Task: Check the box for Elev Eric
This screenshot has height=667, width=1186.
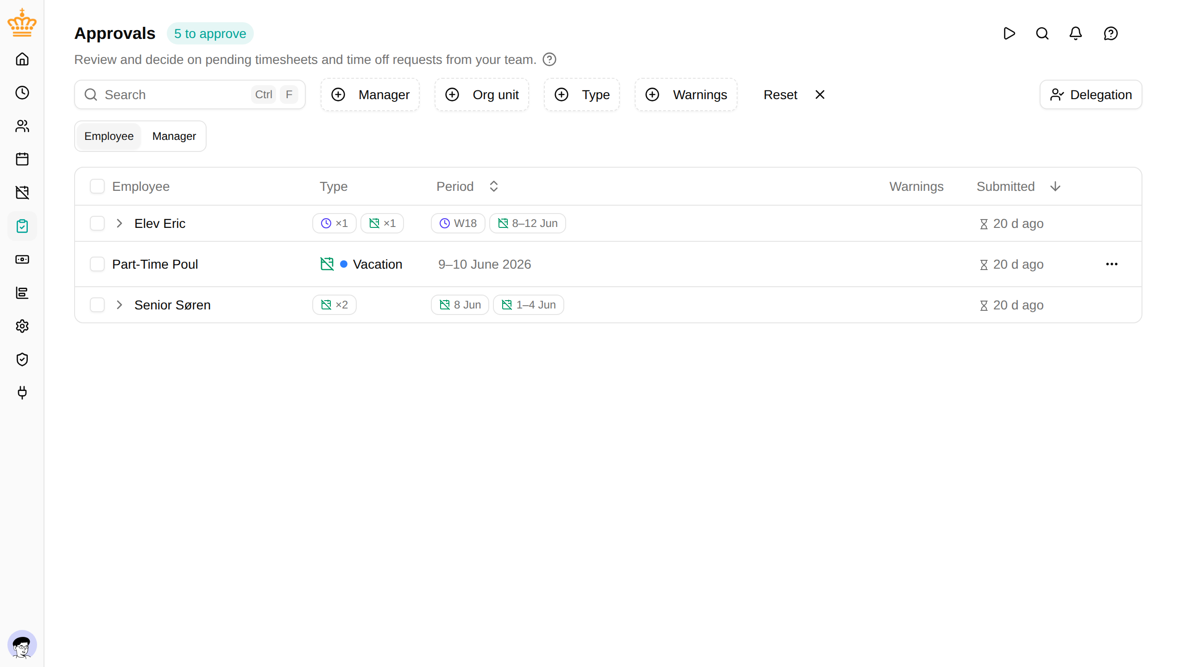Action: pos(97,223)
